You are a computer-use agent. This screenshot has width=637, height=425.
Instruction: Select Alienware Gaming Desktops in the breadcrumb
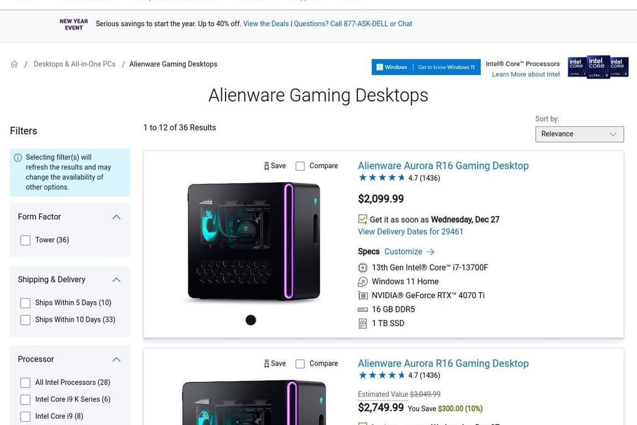[x=173, y=64]
